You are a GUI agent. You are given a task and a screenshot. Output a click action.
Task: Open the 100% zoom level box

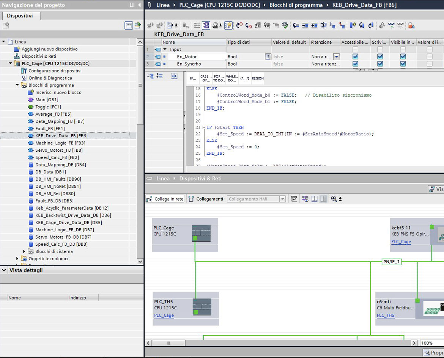point(431,343)
